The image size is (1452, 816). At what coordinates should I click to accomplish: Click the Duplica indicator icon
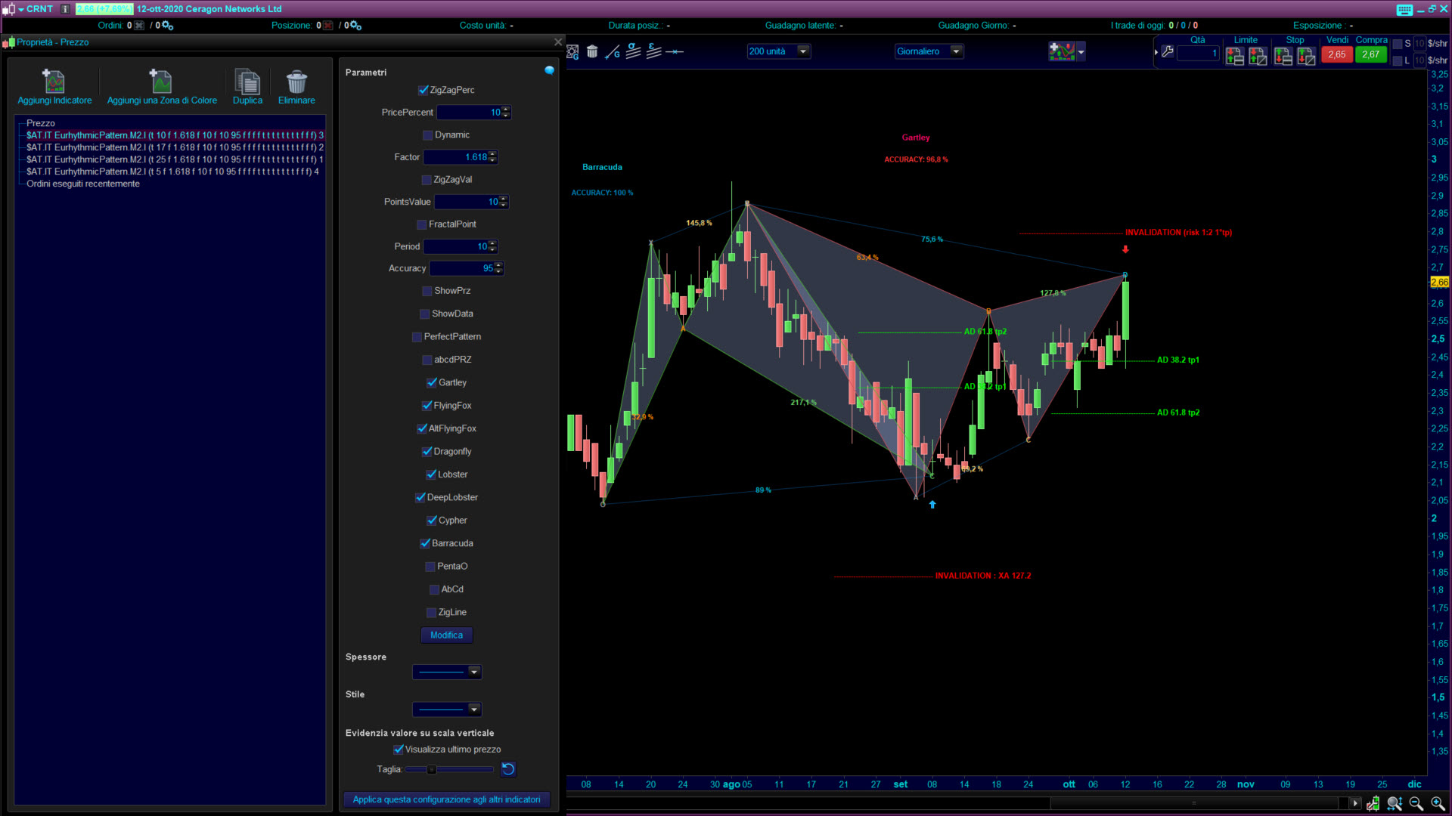247,81
